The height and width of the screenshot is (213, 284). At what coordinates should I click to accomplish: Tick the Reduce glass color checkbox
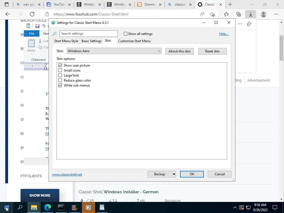pyautogui.click(x=60, y=80)
